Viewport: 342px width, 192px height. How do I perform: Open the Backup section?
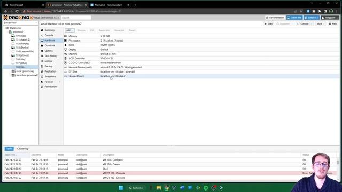click(x=49, y=66)
